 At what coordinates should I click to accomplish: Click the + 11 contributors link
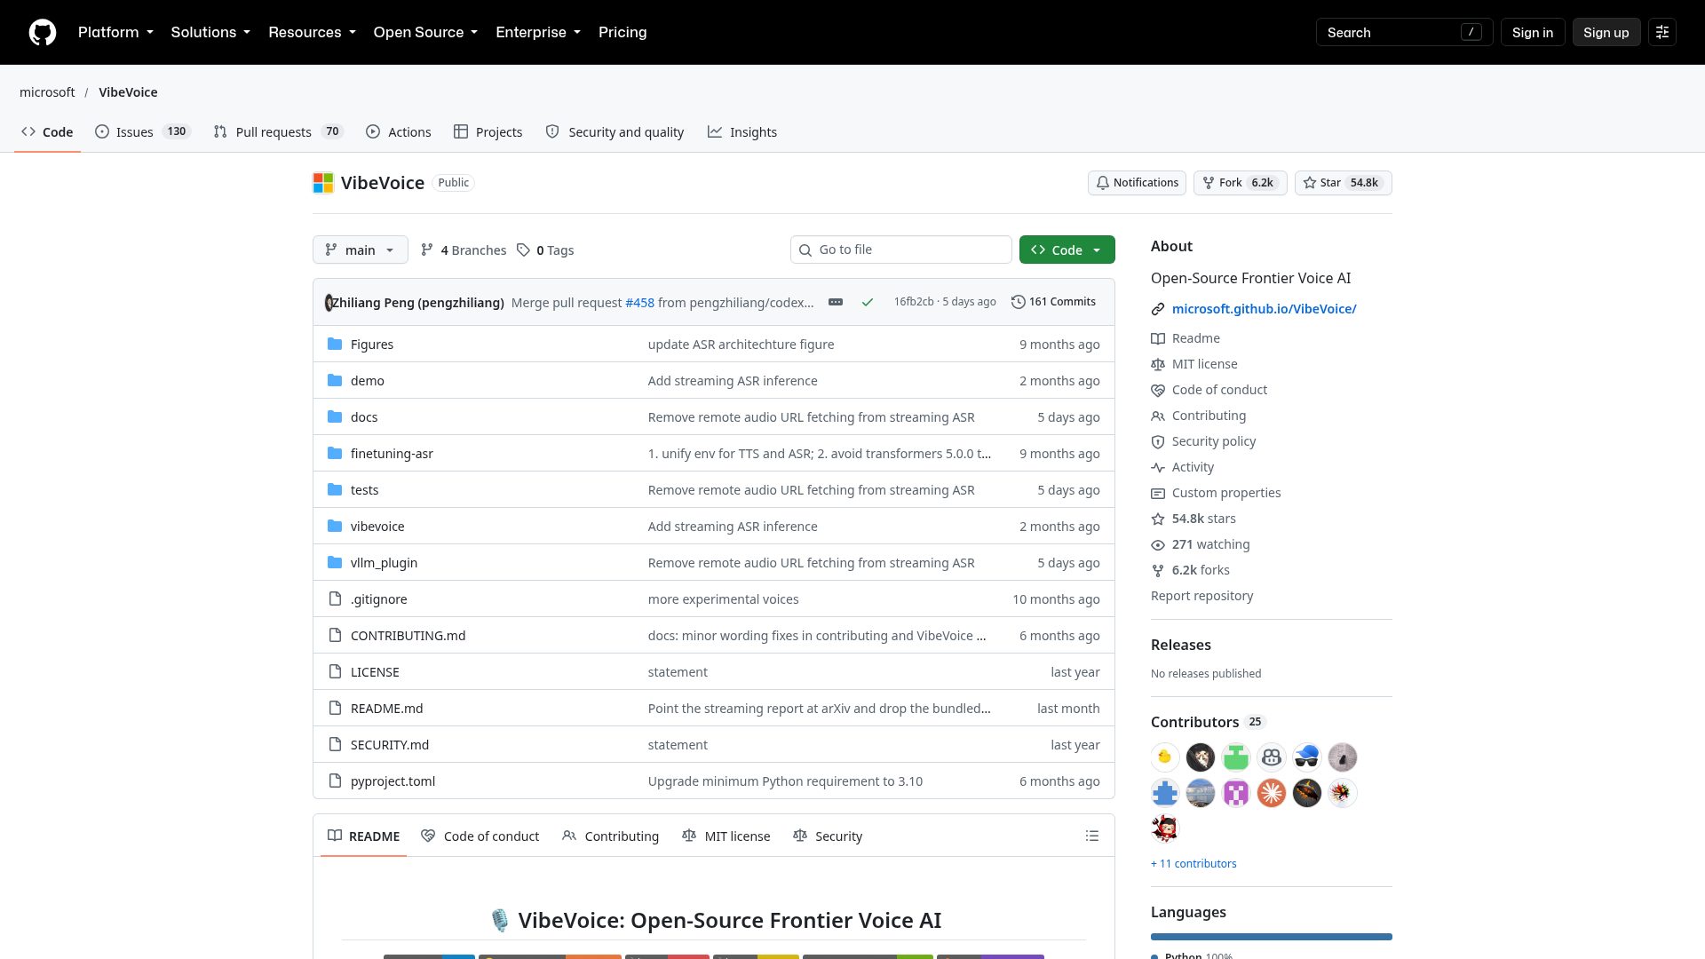click(1193, 863)
